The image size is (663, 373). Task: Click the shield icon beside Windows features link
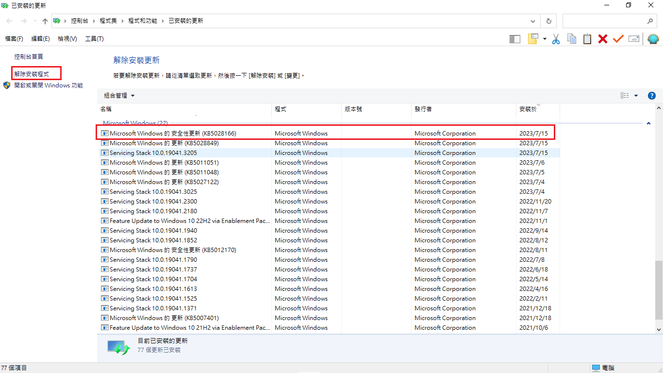pyautogui.click(x=7, y=85)
